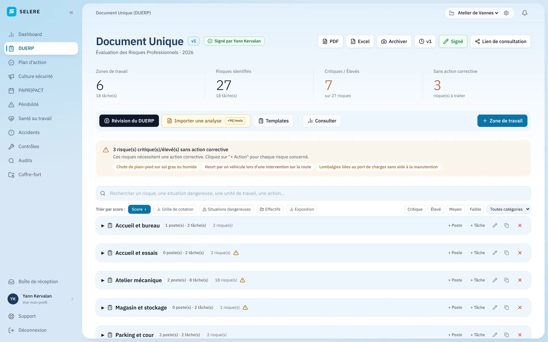Toggle the Faible risk filter
The height and width of the screenshot is (342, 548).
[475, 209]
